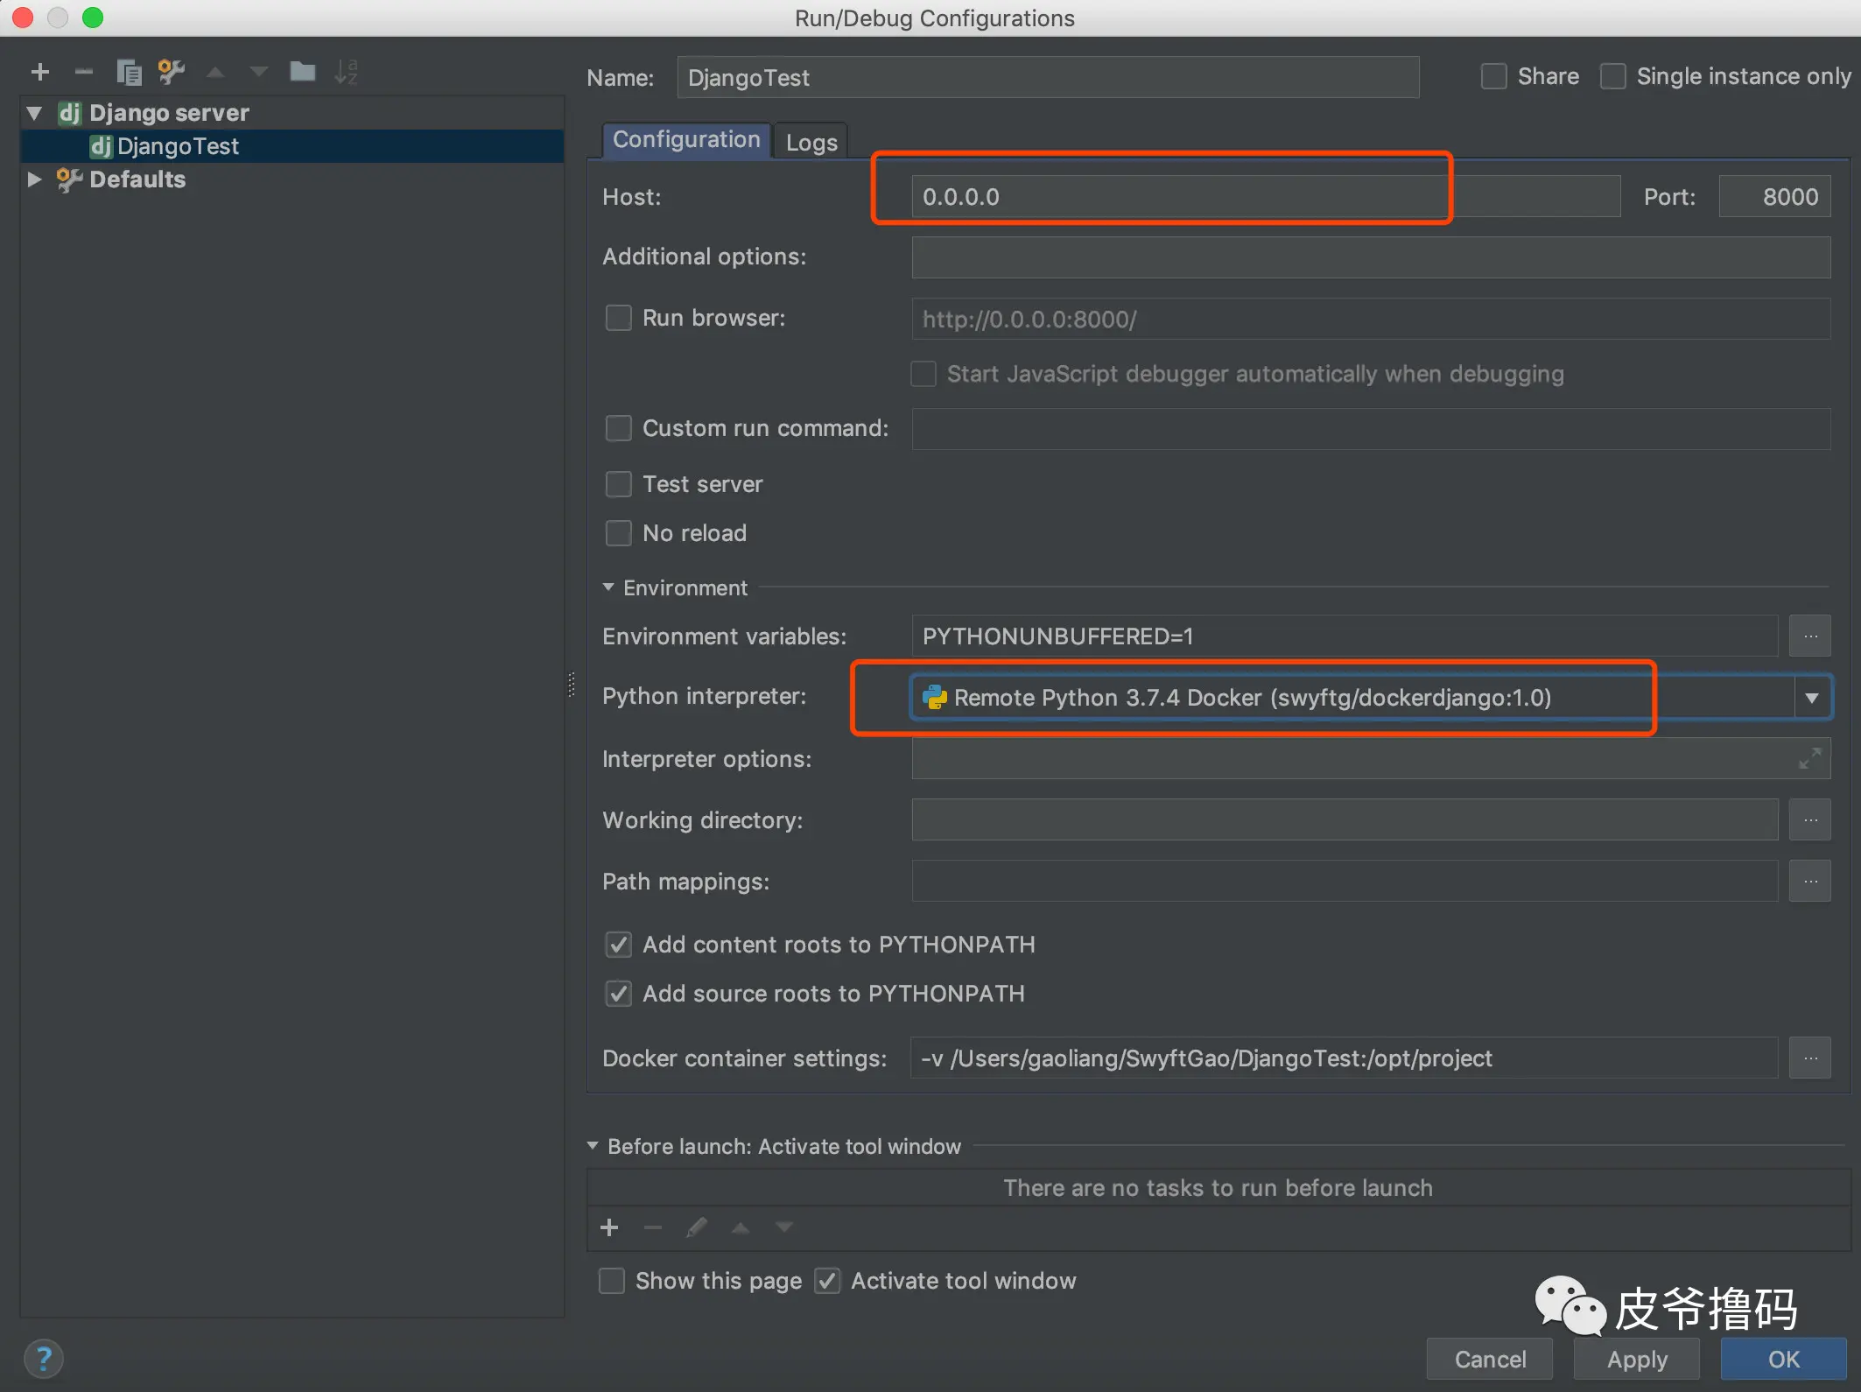Add a before launch task

pos(609,1227)
